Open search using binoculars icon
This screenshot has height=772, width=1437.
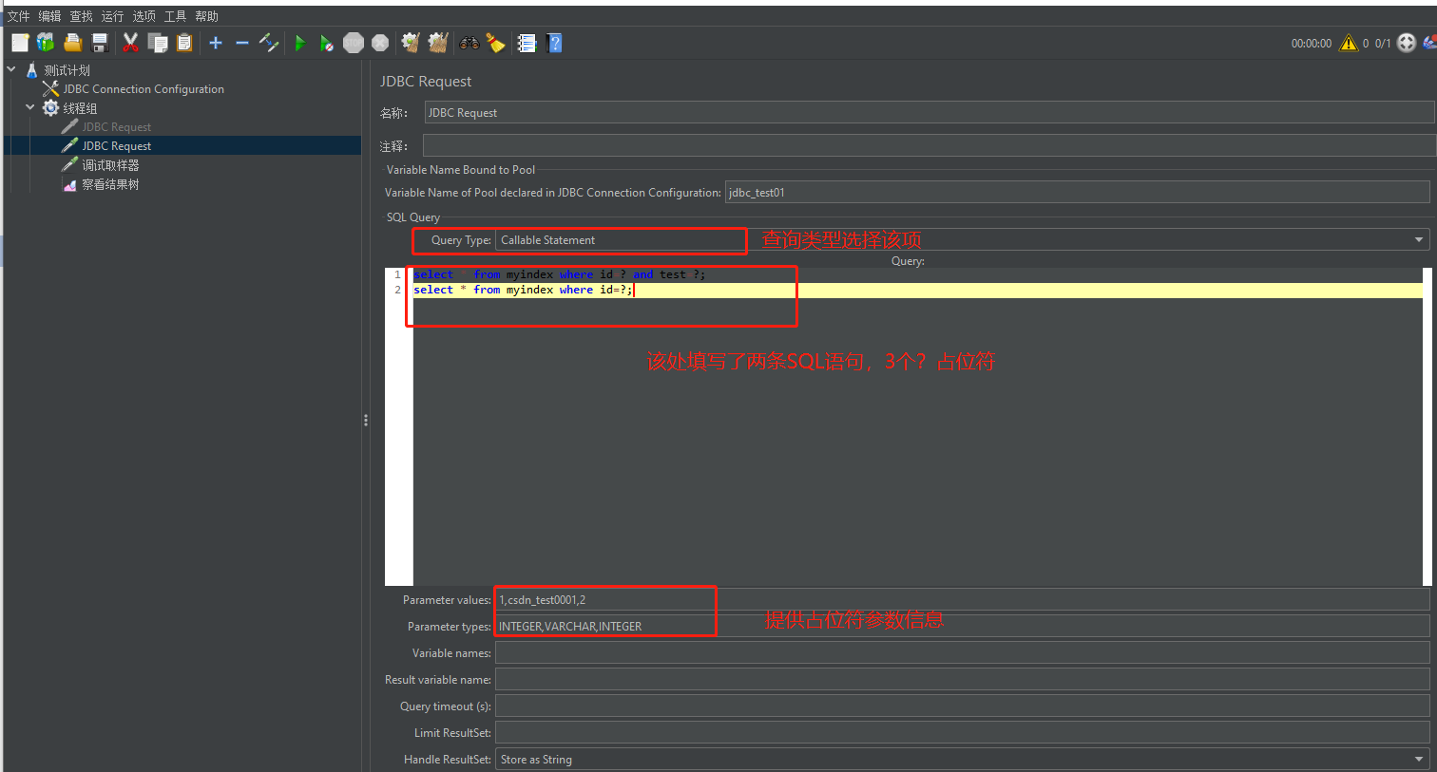(x=469, y=42)
